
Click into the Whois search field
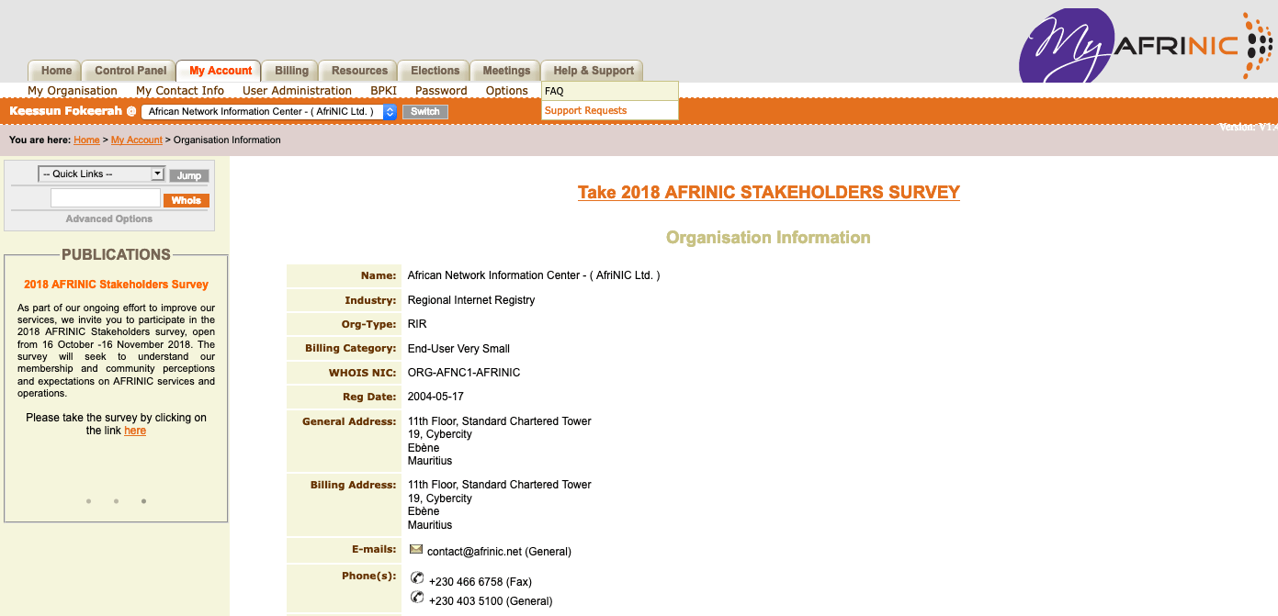coord(106,198)
